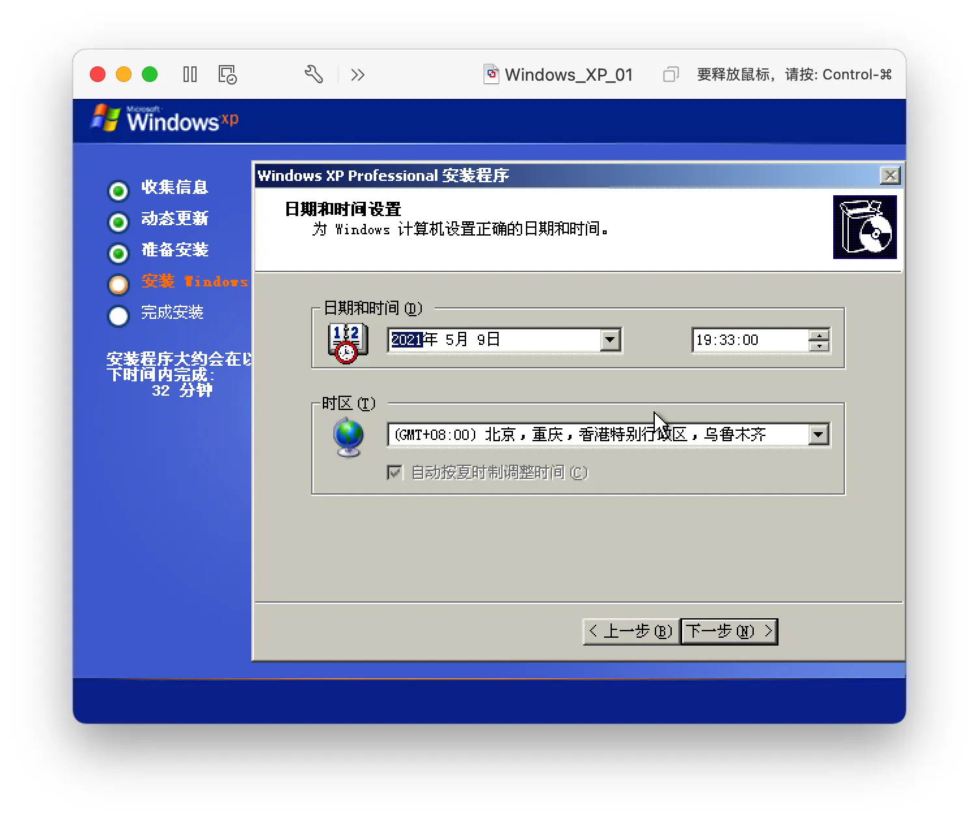Click the day 9日 in date field
This screenshot has width=979, height=820.
click(488, 340)
